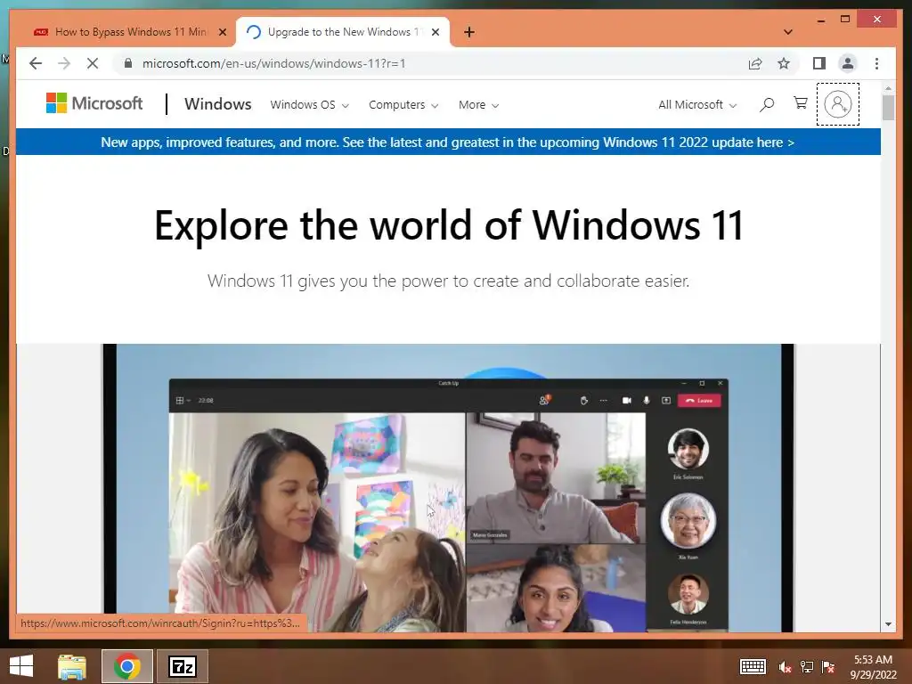Viewport: 912px width, 684px height.
Task: Click the muted volume tray icon
Action: (785, 667)
